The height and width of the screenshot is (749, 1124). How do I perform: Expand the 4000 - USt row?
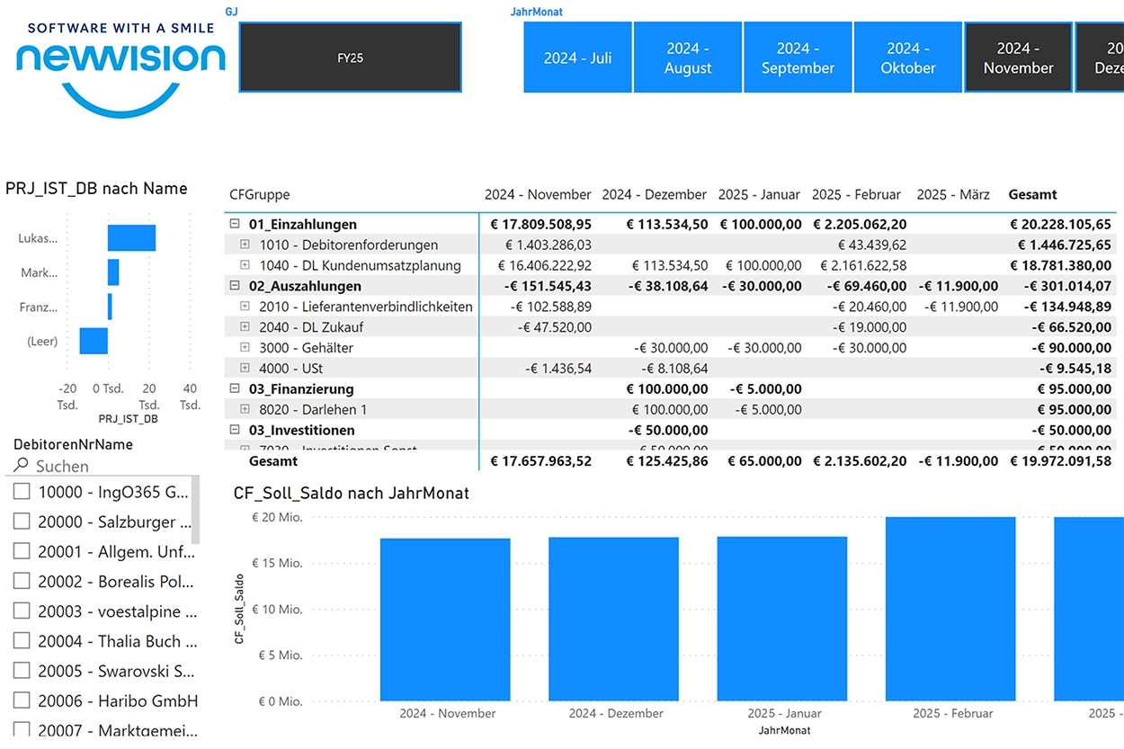(x=245, y=369)
